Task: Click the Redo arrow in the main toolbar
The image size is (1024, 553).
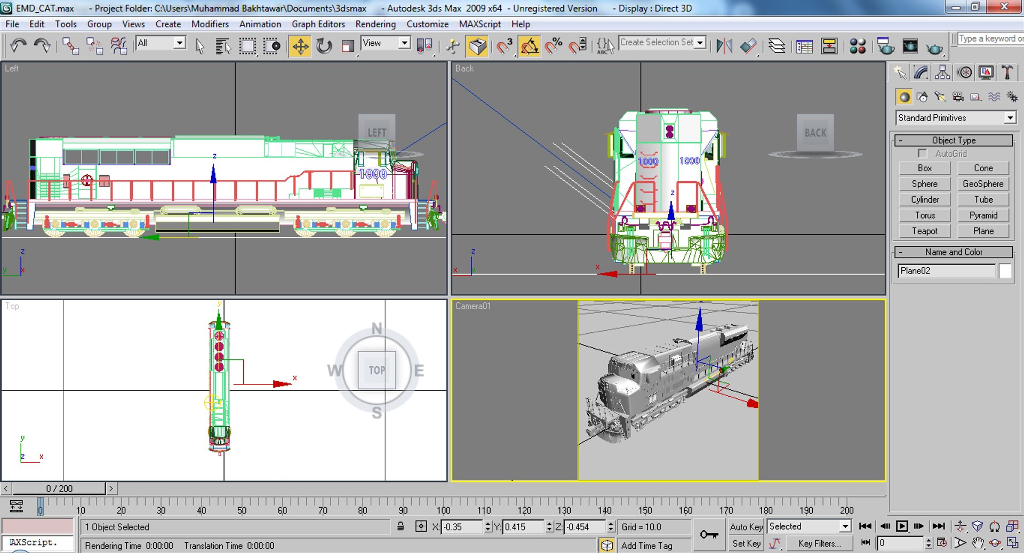Action: pyautogui.click(x=42, y=46)
